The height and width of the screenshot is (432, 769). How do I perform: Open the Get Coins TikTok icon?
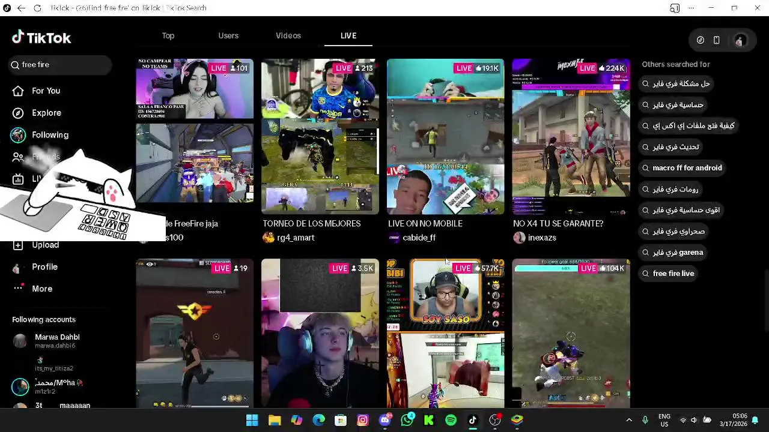click(x=701, y=40)
